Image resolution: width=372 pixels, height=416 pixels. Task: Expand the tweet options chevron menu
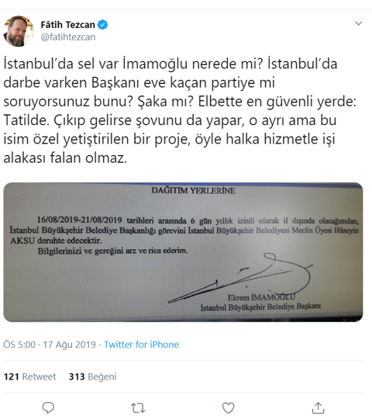358,23
